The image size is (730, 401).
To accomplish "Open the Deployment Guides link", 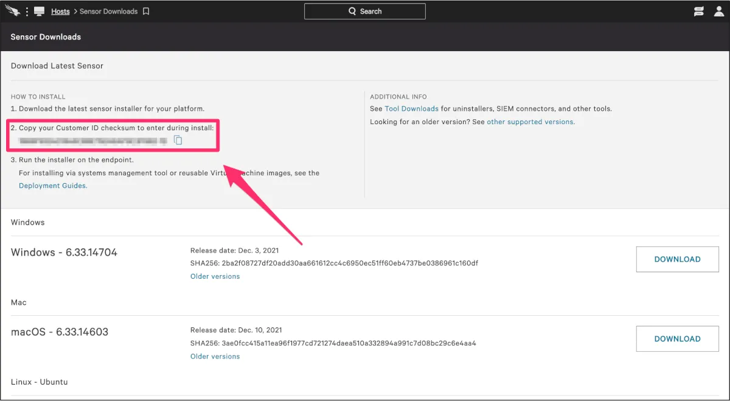I will pyautogui.click(x=53, y=186).
